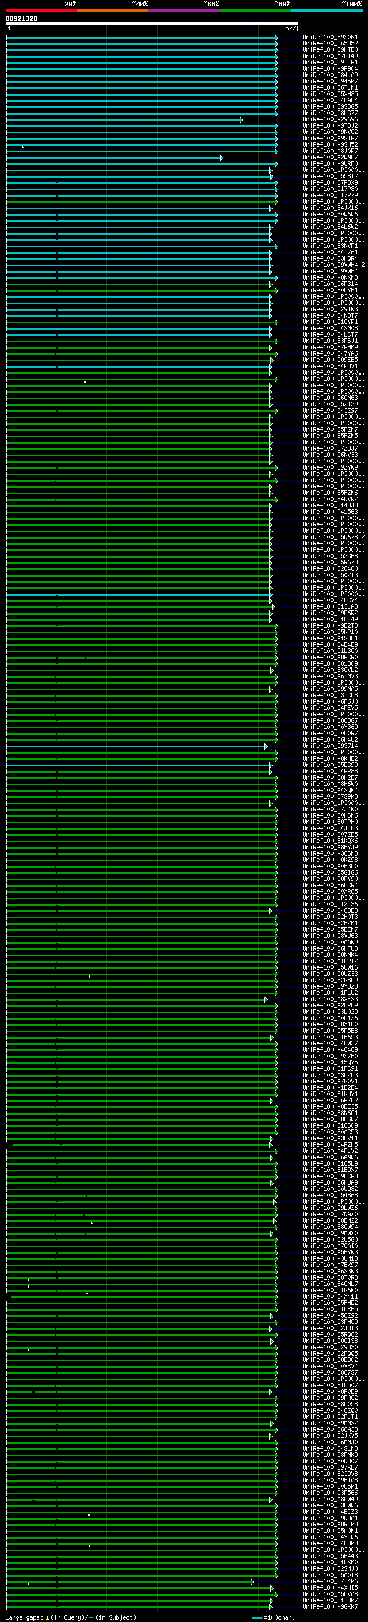Select hit label UniRef100_B9S0K1
This screenshot has width=368, height=1622.
tap(330, 37)
